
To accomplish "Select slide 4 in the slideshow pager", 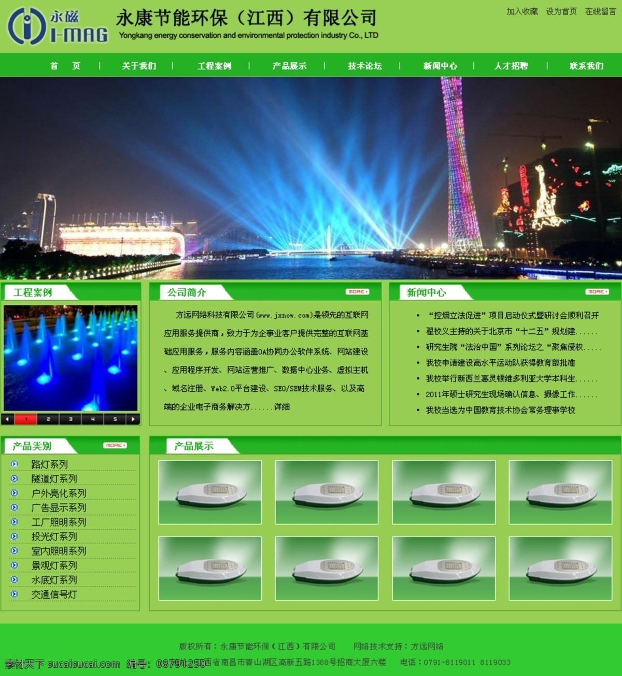I will pyautogui.click(x=92, y=419).
